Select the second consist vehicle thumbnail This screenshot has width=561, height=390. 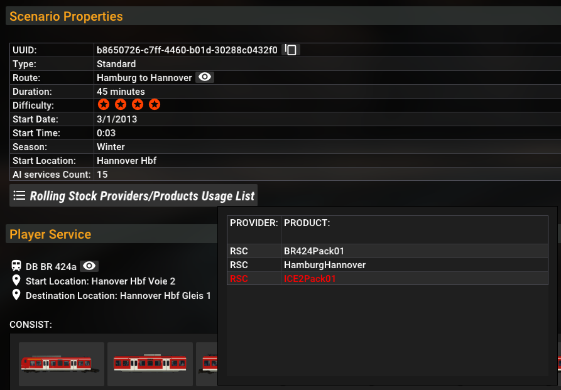(150, 364)
